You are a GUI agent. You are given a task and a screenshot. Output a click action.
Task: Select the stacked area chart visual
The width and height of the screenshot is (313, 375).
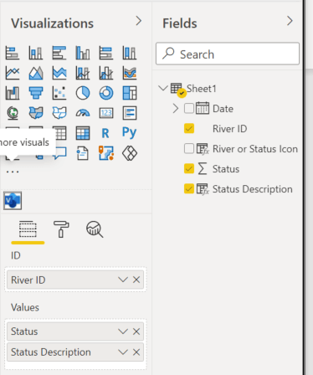click(x=59, y=73)
